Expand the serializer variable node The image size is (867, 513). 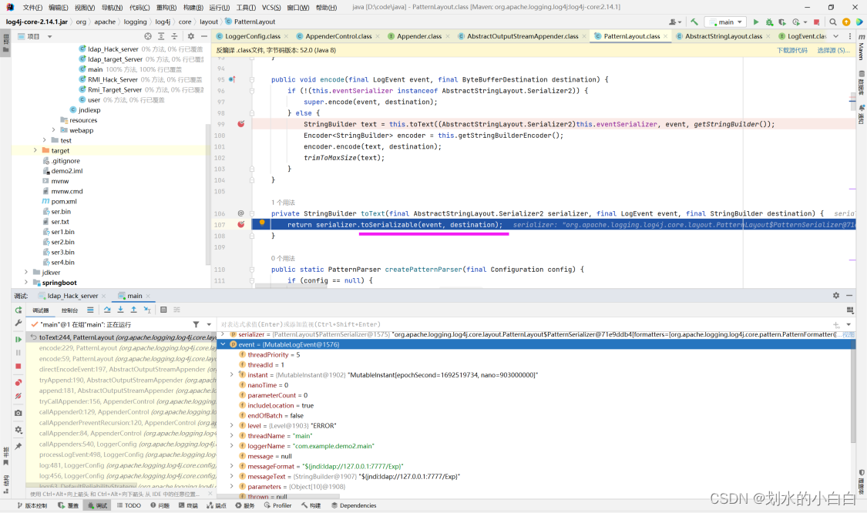pyautogui.click(x=223, y=334)
